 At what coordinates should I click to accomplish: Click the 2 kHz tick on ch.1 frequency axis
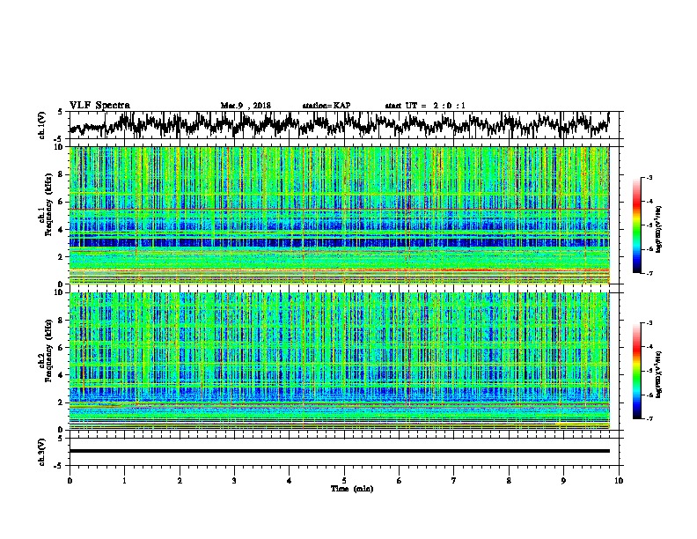(x=61, y=256)
